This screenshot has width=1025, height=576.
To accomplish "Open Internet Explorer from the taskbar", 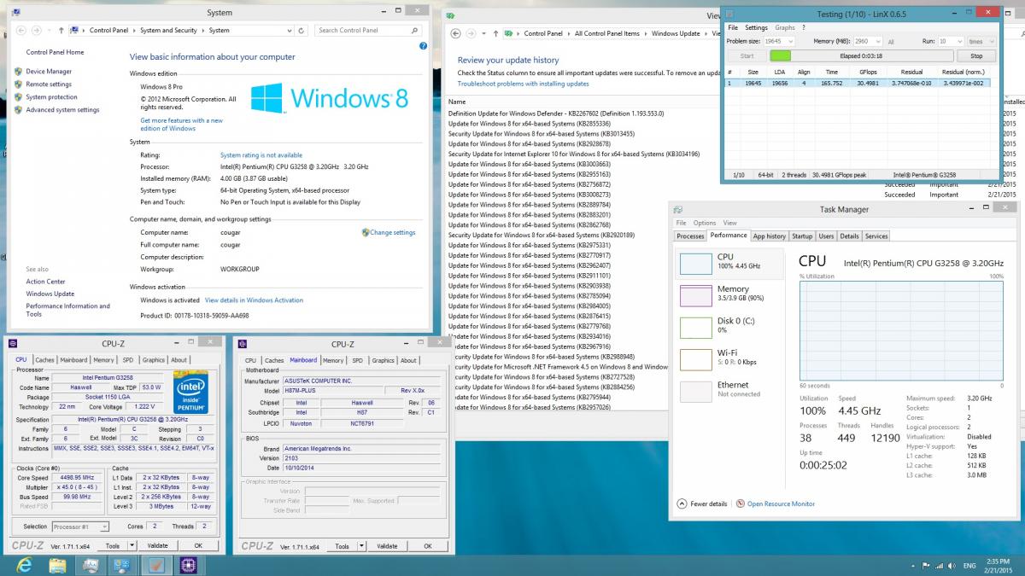I will (x=24, y=564).
